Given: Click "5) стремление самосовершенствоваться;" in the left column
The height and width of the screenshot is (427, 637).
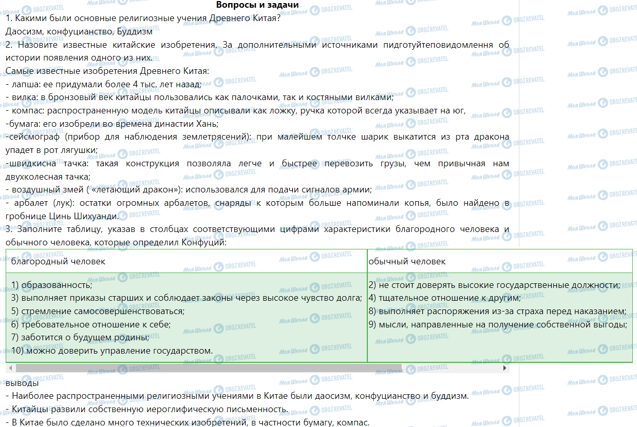Looking at the screenshot, I should (x=98, y=311).
